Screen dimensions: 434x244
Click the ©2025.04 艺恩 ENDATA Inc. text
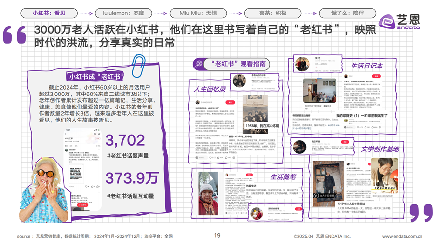322,236
